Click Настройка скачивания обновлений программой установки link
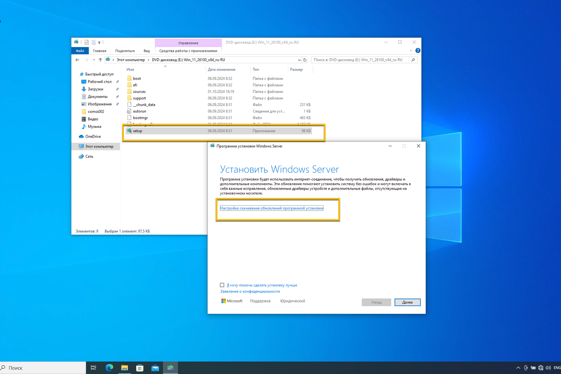The image size is (561, 374). pos(272,208)
